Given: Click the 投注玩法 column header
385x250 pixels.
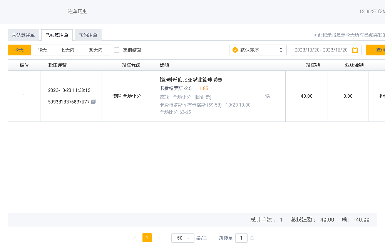Looking at the screenshot, I should pyautogui.click(x=131, y=65).
